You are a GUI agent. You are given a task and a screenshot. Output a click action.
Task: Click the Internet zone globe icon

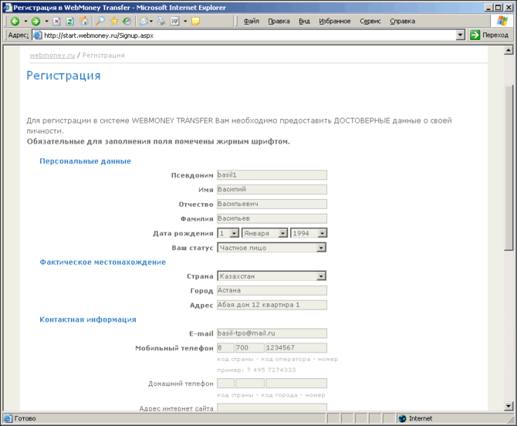[x=402, y=418]
